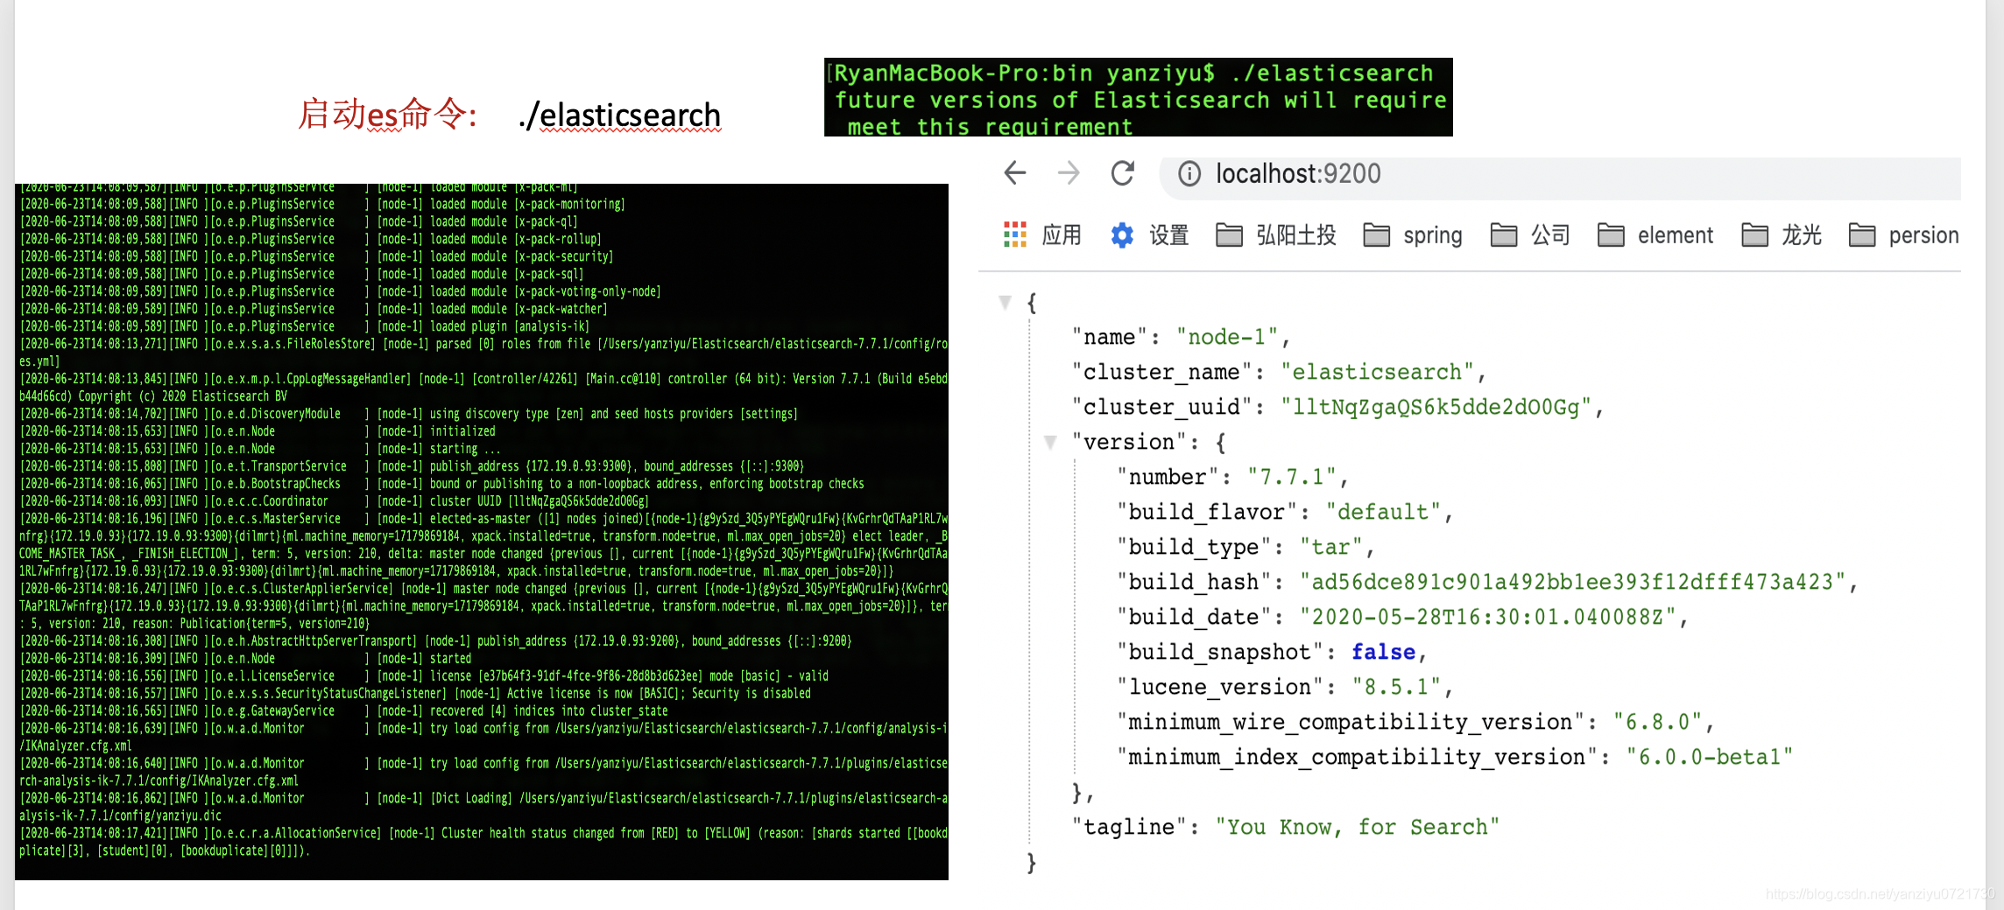Select the build_flavor value "default"
The image size is (2004, 910).
coord(1383,512)
